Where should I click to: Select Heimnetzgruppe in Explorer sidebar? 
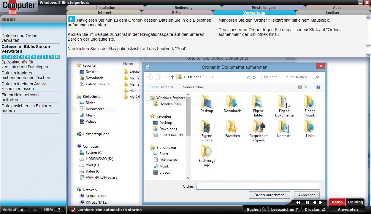[x=93, y=134]
